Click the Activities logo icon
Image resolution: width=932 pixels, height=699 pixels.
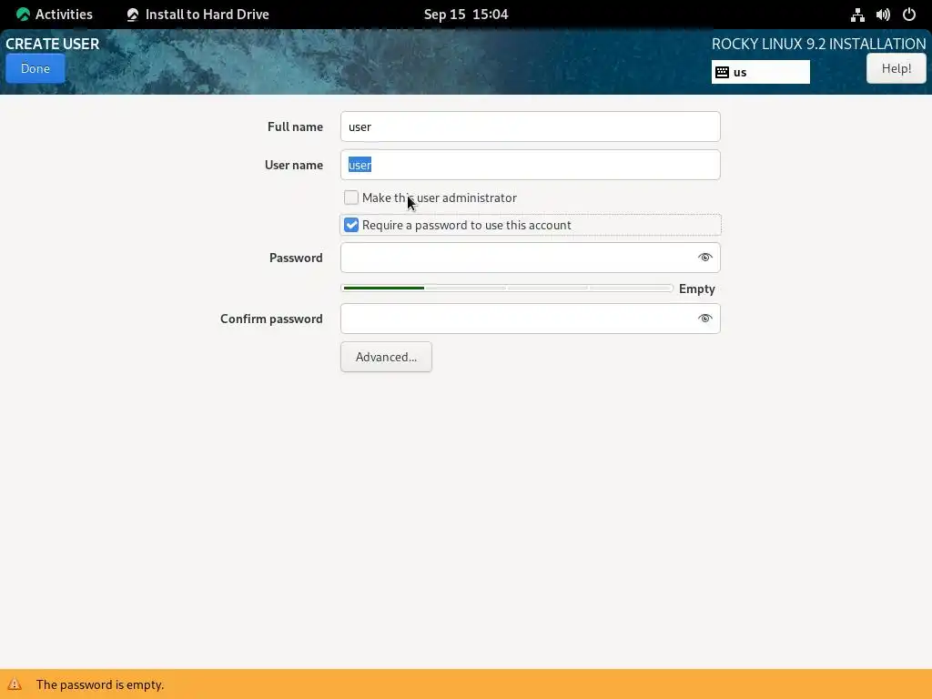tap(23, 15)
